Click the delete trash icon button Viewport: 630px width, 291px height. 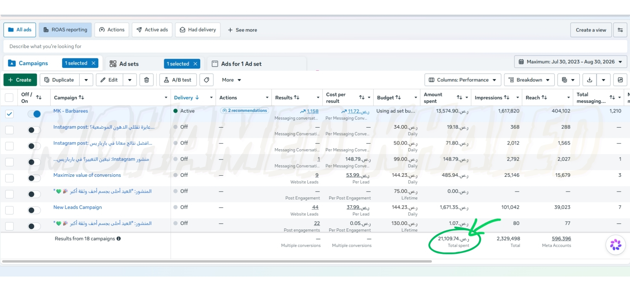tap(146, 80)
